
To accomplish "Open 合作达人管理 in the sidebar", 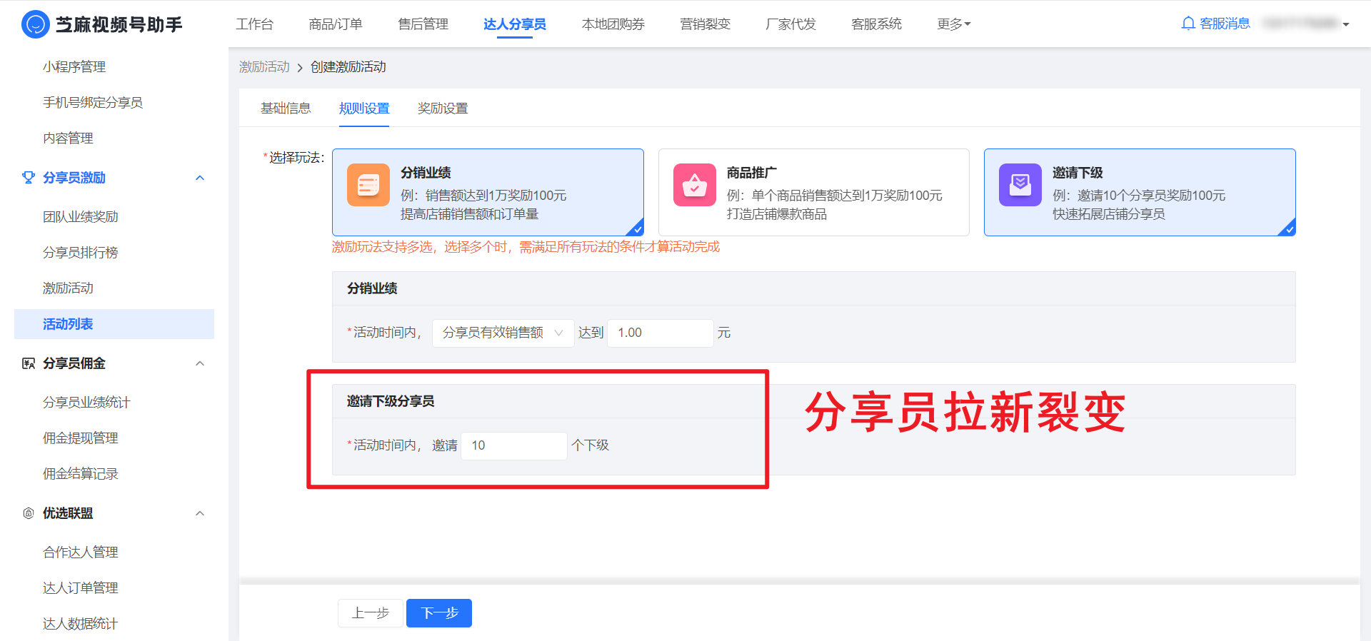I will point(81,552).
